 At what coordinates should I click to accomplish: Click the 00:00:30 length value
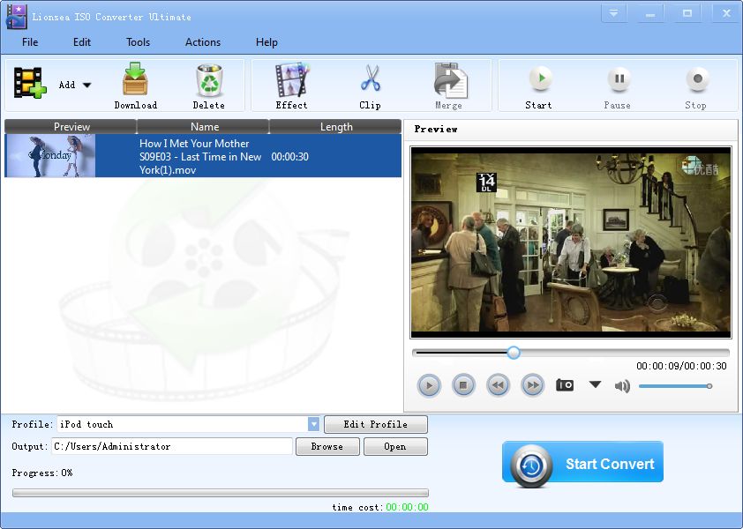(x=289, y=157)
